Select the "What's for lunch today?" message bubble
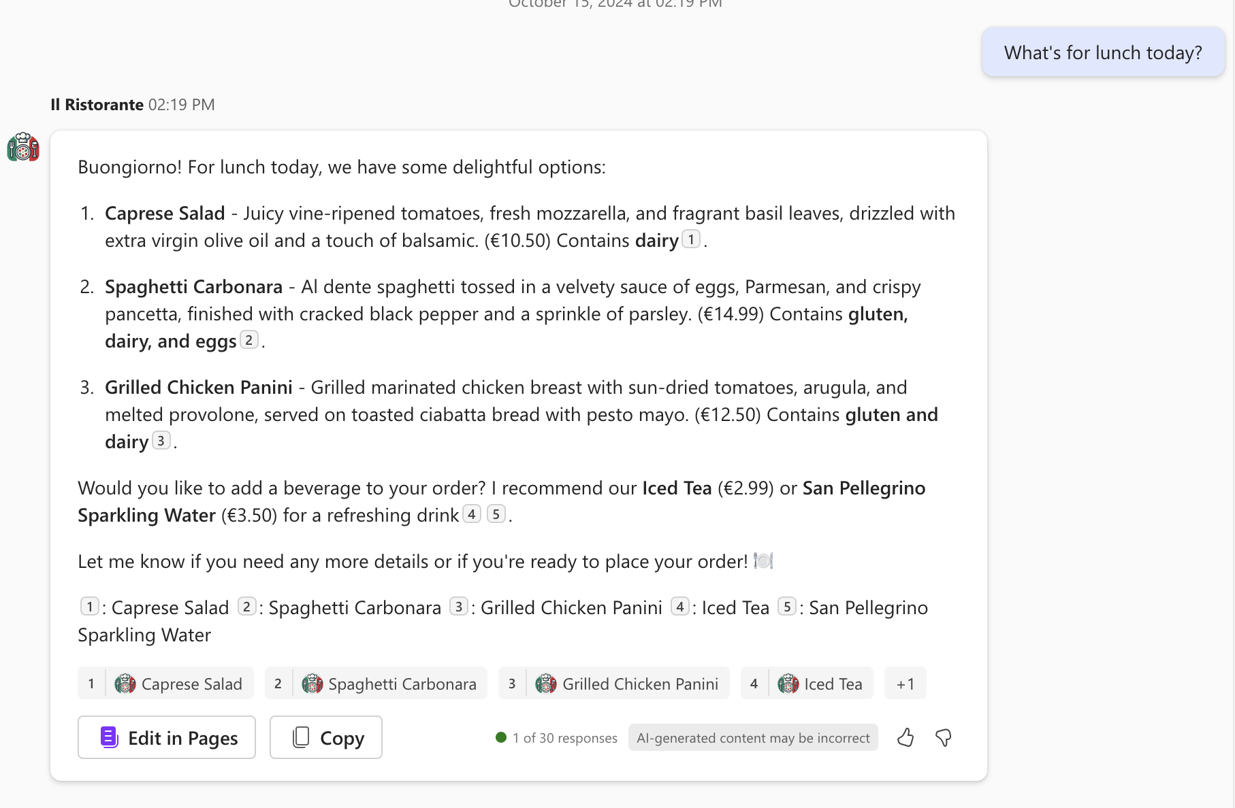 (x=1103, y=52)
